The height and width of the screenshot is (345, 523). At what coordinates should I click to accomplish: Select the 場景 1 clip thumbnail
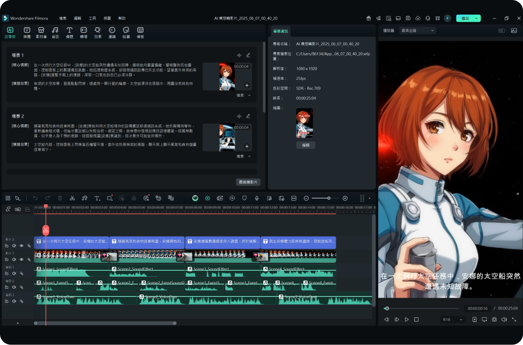pos(227,76)
